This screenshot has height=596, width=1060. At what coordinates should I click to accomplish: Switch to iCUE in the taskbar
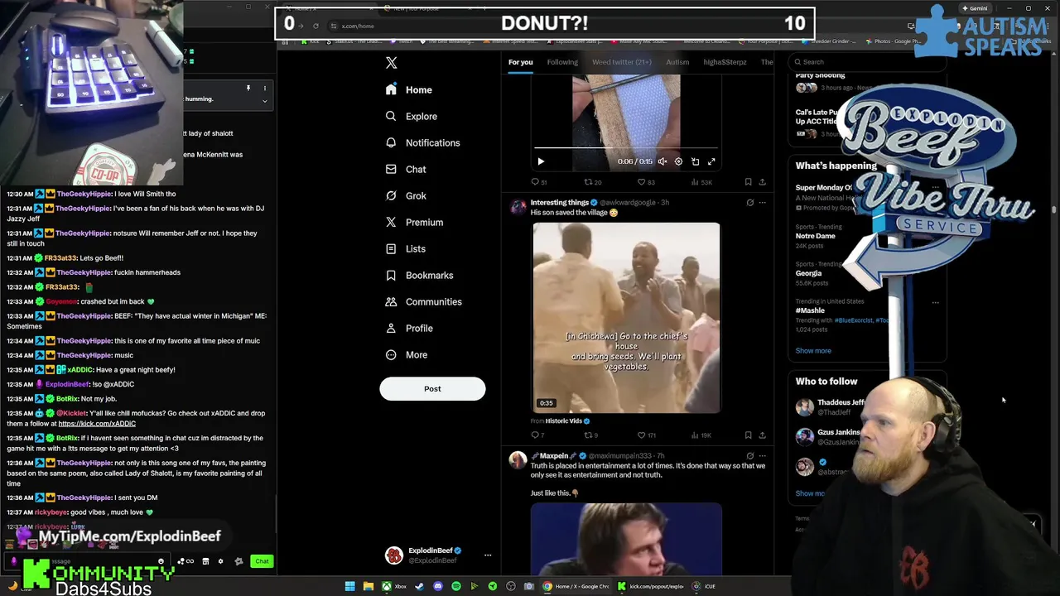tap(705, 586)
